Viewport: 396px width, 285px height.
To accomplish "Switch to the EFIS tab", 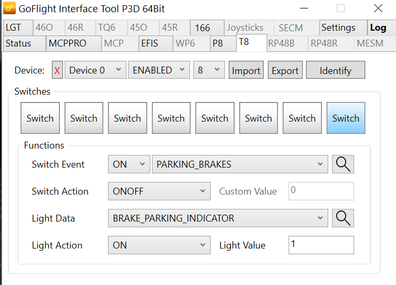I will coord(150,43).
